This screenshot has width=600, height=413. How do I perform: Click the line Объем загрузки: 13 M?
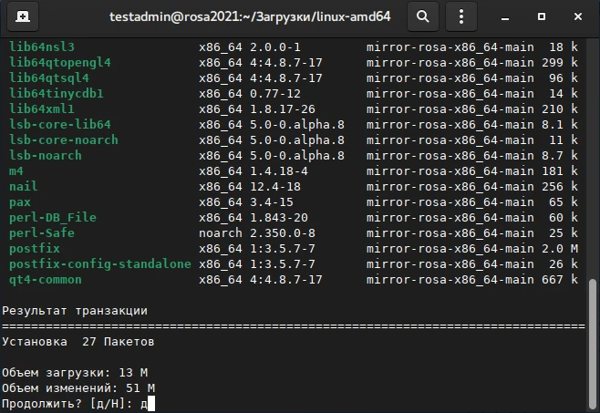click(x=75, y=372)
